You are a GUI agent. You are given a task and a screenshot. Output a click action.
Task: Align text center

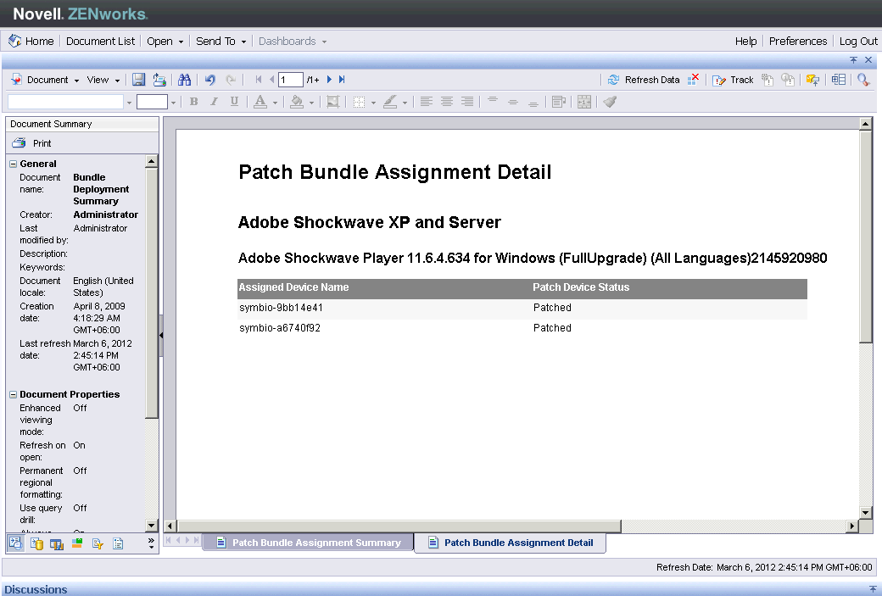pos(447,102)
